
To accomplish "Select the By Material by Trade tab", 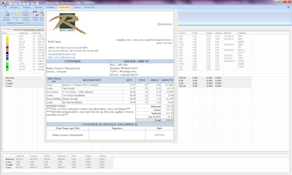I will 32,29.
